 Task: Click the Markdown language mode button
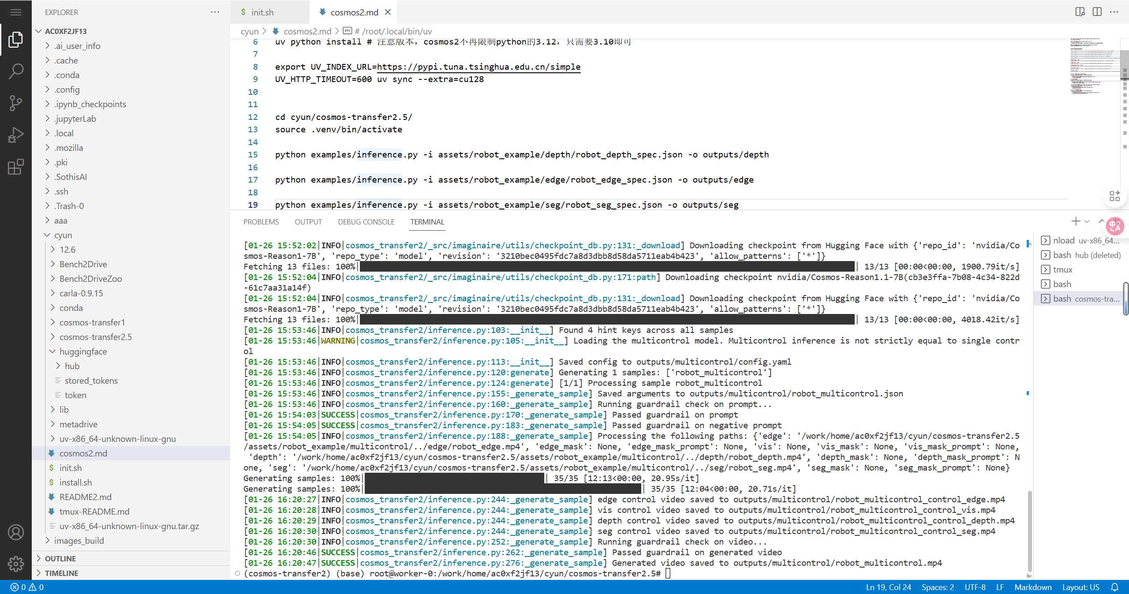coord(1032,587)
